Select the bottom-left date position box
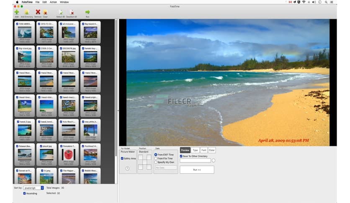The width and height of the screenshot is (350, 203). click(140, 167)
